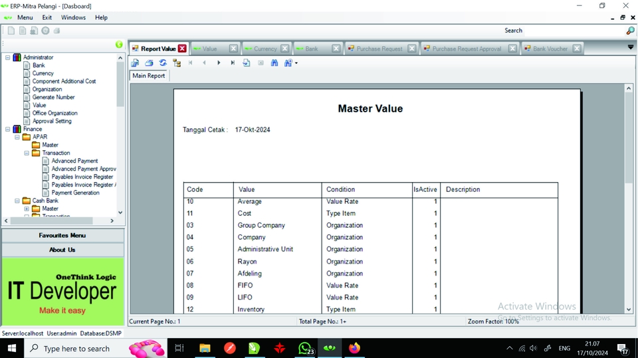The height and width of the screenshot is (358, 638).
Task: Click the About Us button
Action: tap(62, 250)
